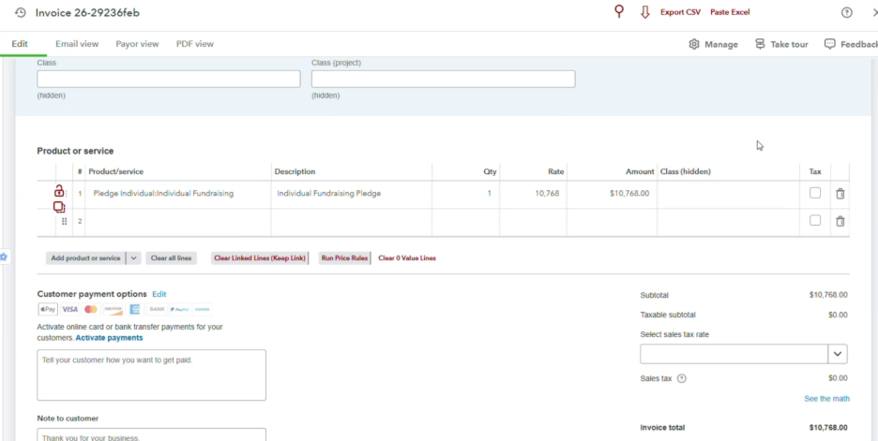Screen dimensions: 878x441
Task: Click the red pin icon in header
Action: pyautogui.click(x=618, y=12)
